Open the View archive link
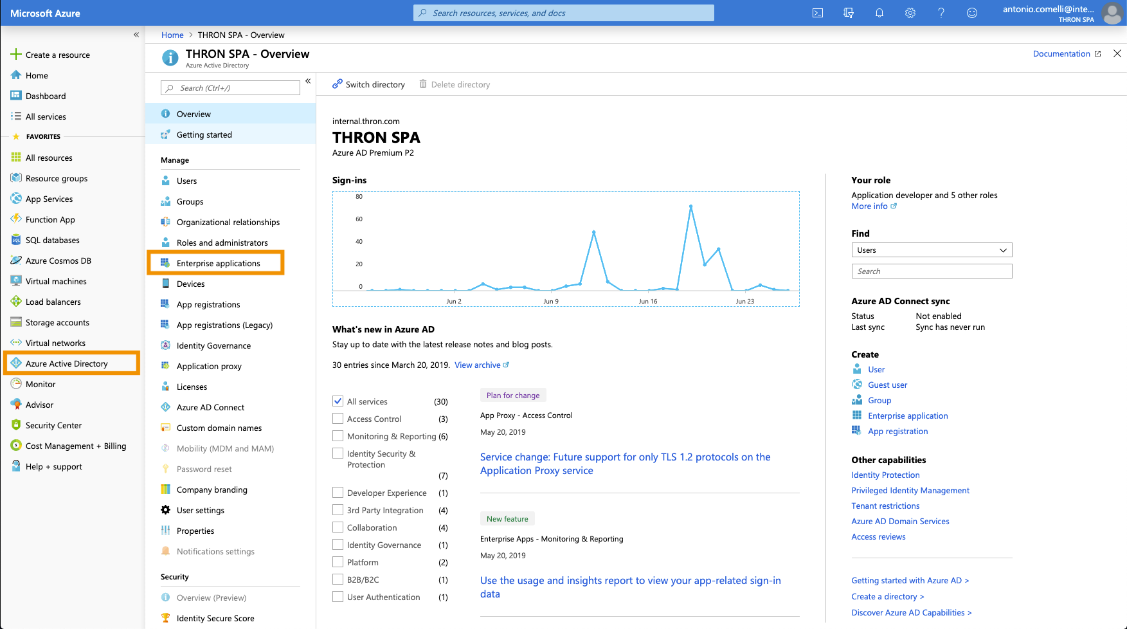 point(482,365)
